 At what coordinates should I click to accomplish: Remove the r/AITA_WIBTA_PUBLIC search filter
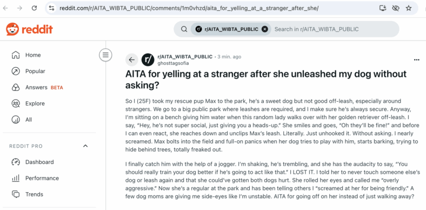click(x=264, y=29)
